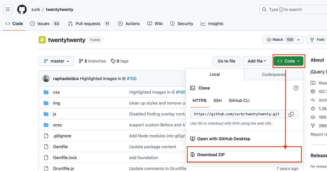Select the SSH clone option
327x171 pixels.
coord(217,101)
